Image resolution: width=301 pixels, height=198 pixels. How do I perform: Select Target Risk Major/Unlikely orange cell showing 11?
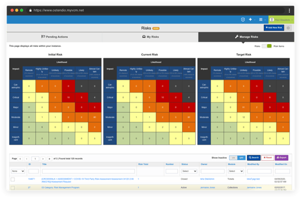pos(243,107)
